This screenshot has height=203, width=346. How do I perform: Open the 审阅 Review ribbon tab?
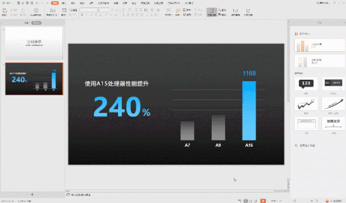click(116, 3)
